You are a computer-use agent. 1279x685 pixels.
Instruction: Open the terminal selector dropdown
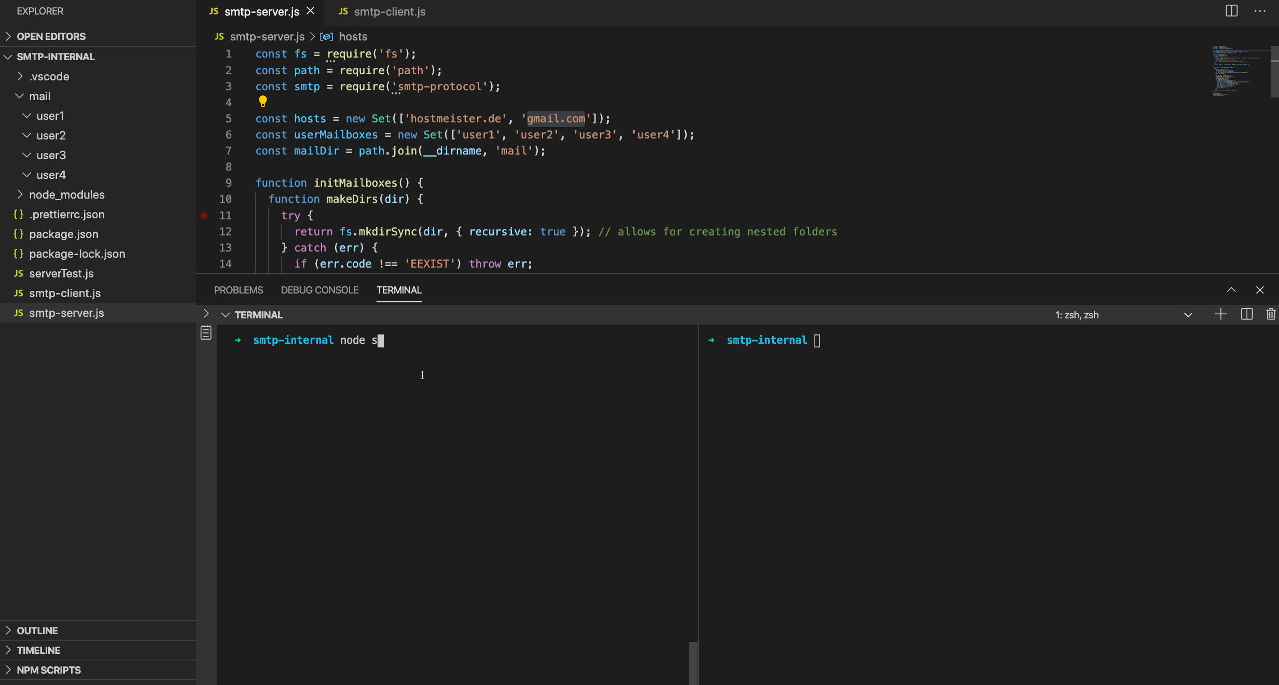pyautogui.click(x=1188, y=315)
